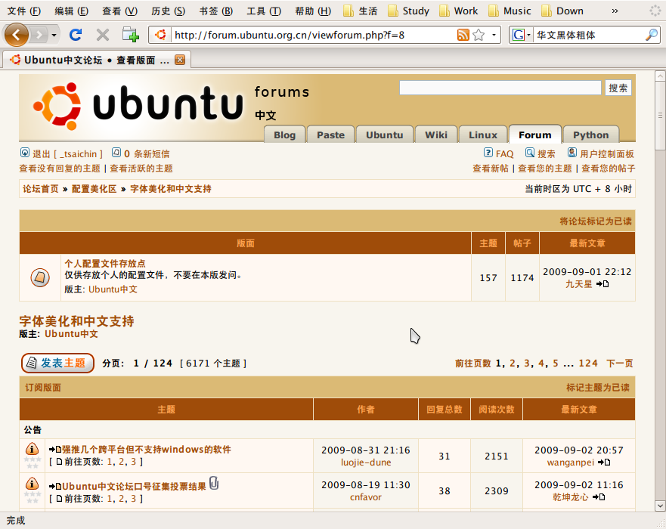Image resolution: width=666 pixels, height=529 pixels.
Task: Open the 帮助 (H) menu
Action: [x=313, y=11]
